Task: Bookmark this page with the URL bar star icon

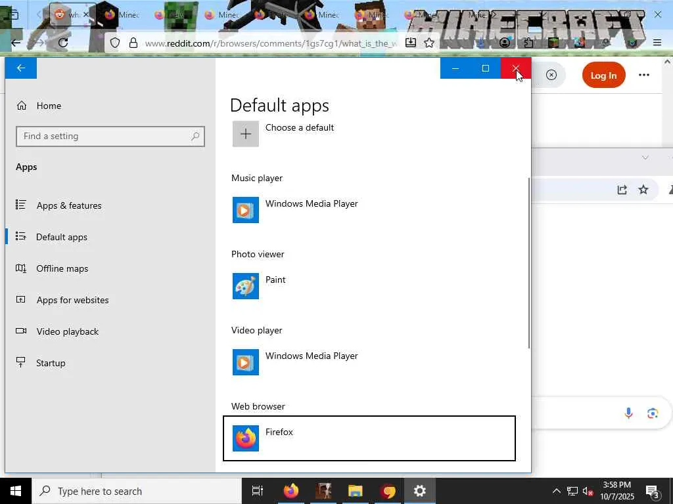Action: coord(429,43)
